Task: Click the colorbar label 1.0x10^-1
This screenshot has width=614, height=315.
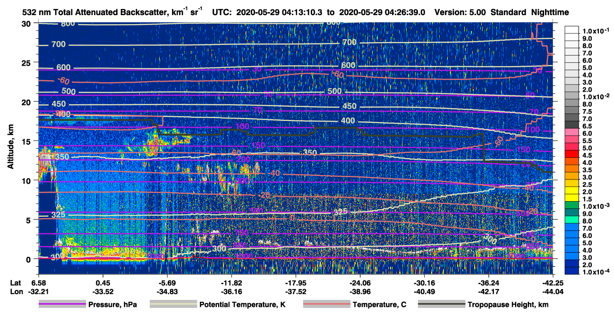Action: pos(596,30)
